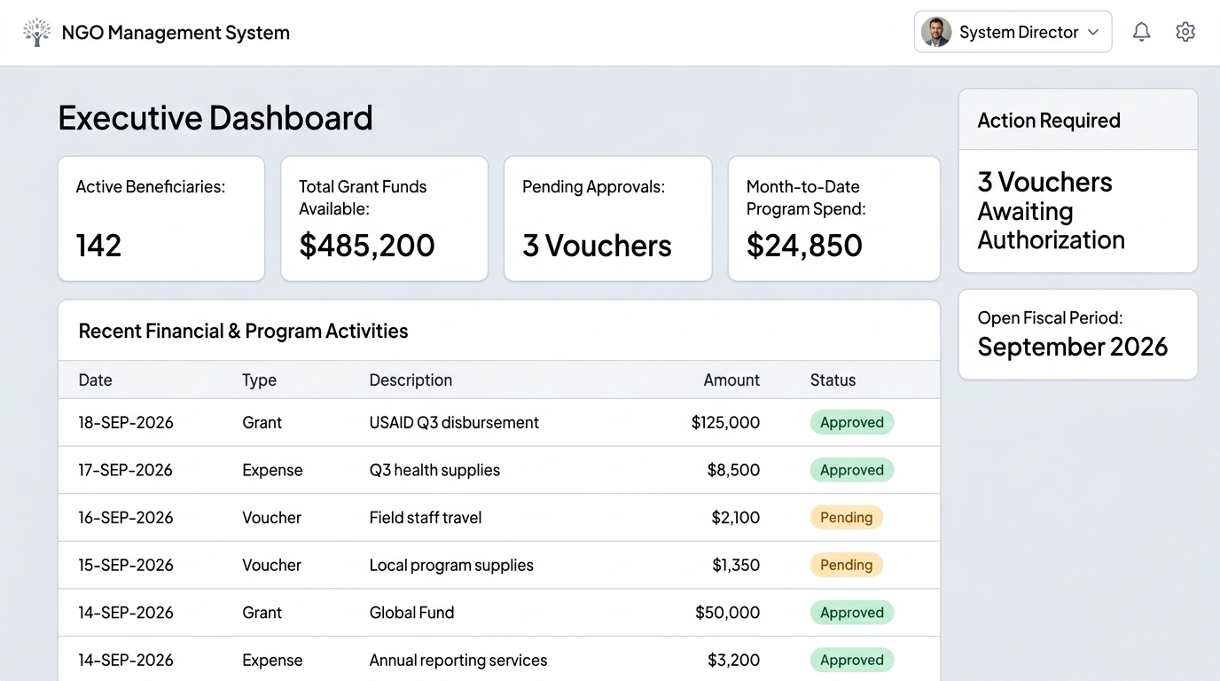Select the 17-SEP-2026 date cell
Viewport: 1220px width, 681px height.
tap(125, 471)
